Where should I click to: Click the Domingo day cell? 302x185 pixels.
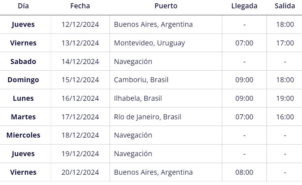coord(23,80)
